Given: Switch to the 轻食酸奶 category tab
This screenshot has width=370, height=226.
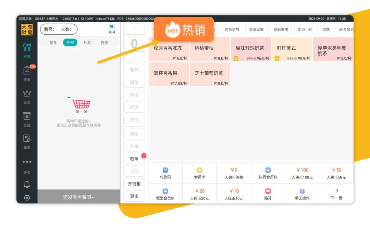Looking at the screenshot, I should 345,29.
